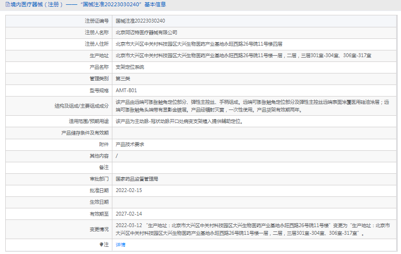Open the 详情 link
This screenshot has width=401, height=254.
tap(121, 245)
